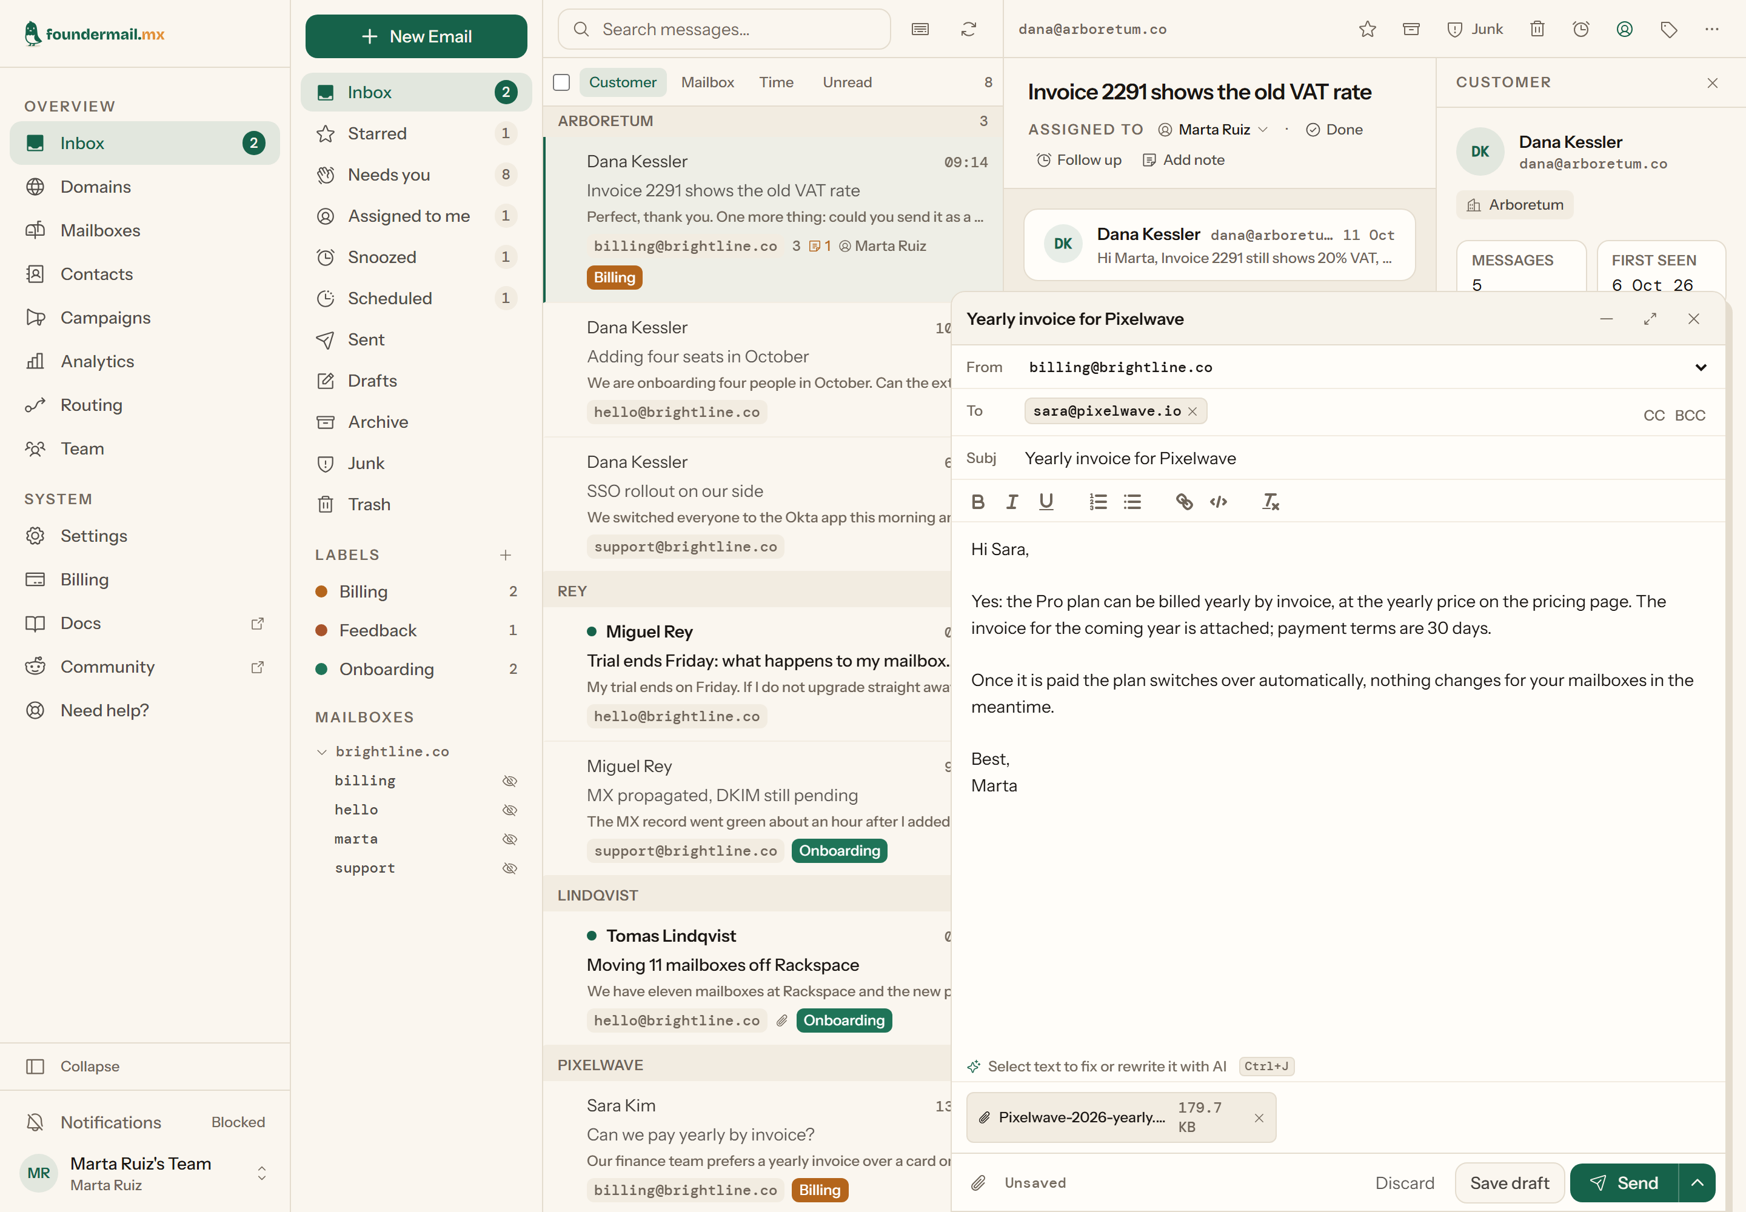1746x1212 pixels.
Task: Collapse the LINDQVIST customer group
Action: click(747, 895)
